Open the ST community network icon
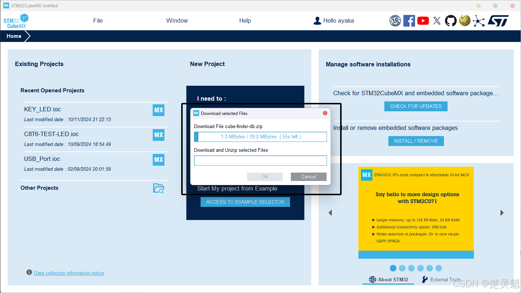 tap(479, 21)
